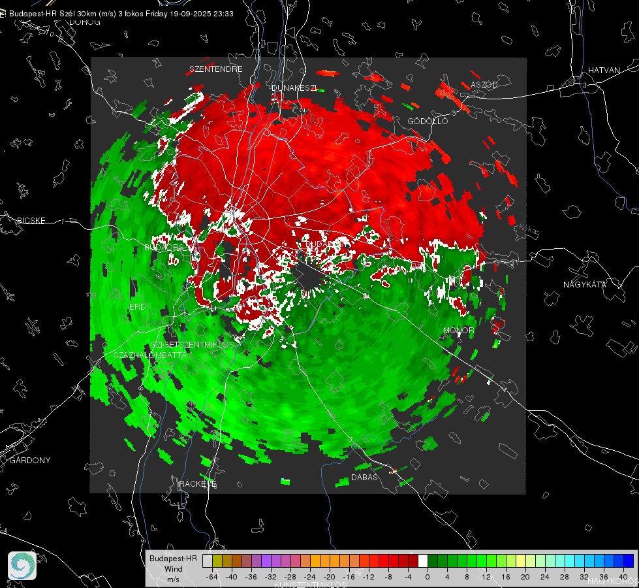Click the 'Wind' label in the legend
This screenshot has height=588, width=639.
(x=173, y=569)
